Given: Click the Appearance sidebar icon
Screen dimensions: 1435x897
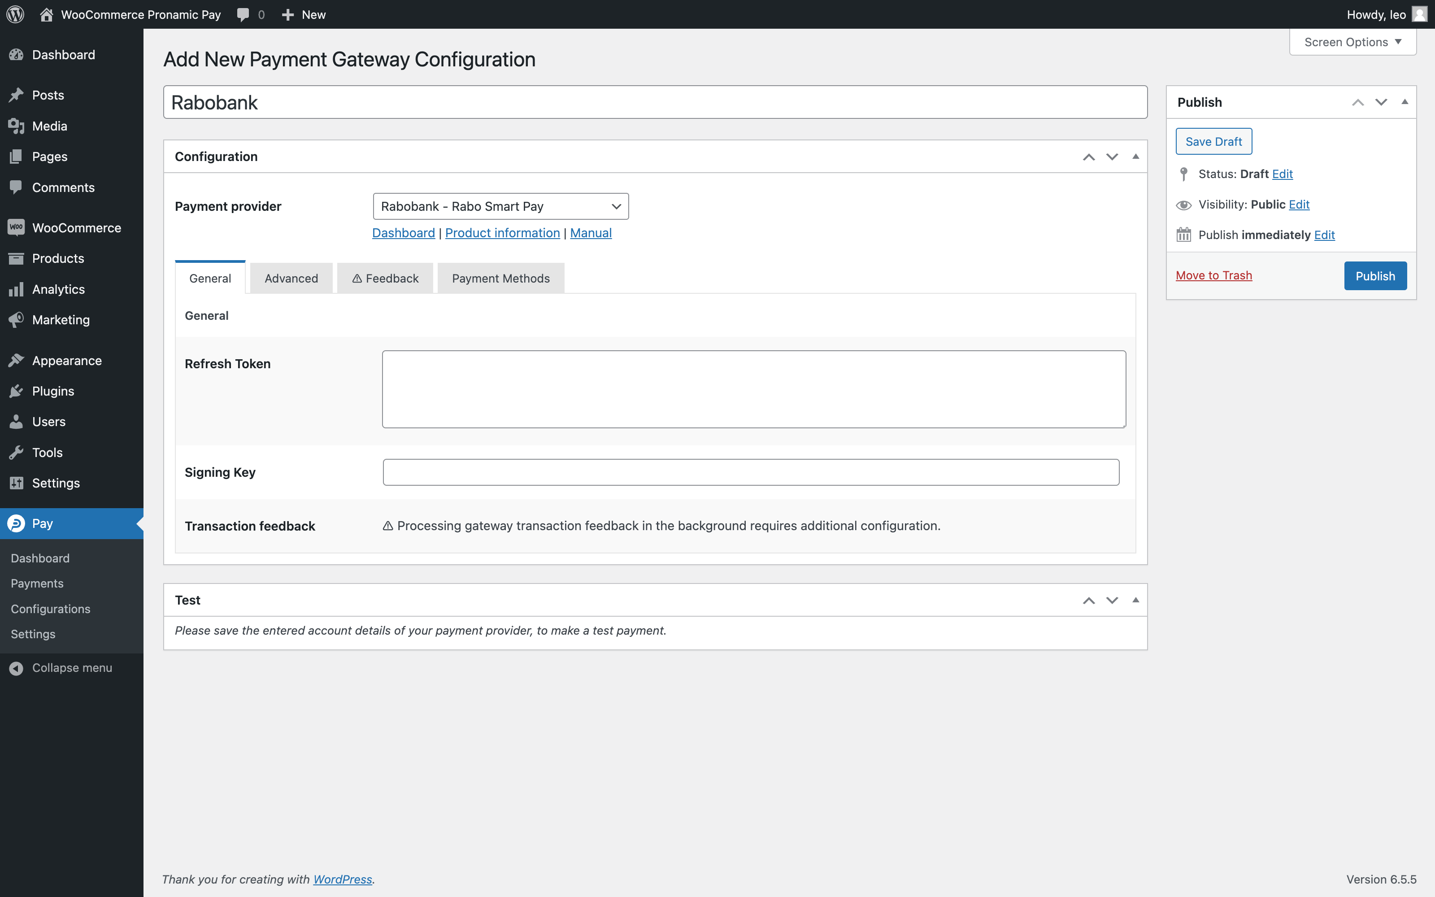Looking at the screenshot, I should point(17,360).
